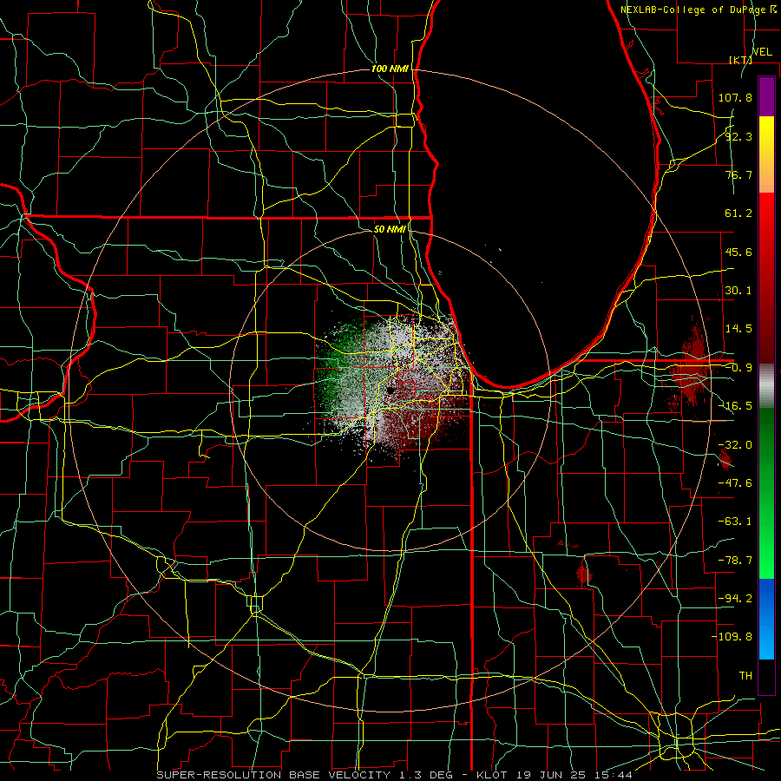Select the -78.7 velocity scale label
The height and width of the screenshot is (781, 781).
pos(735,561)
